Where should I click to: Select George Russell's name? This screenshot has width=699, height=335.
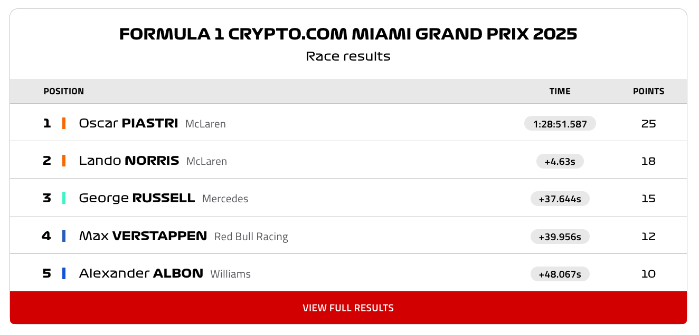click(x=137, y=198)
